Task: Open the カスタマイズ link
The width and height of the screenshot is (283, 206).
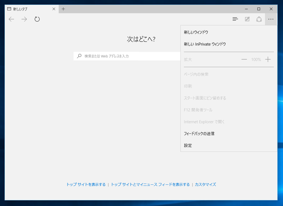Action: click(205, 184)
